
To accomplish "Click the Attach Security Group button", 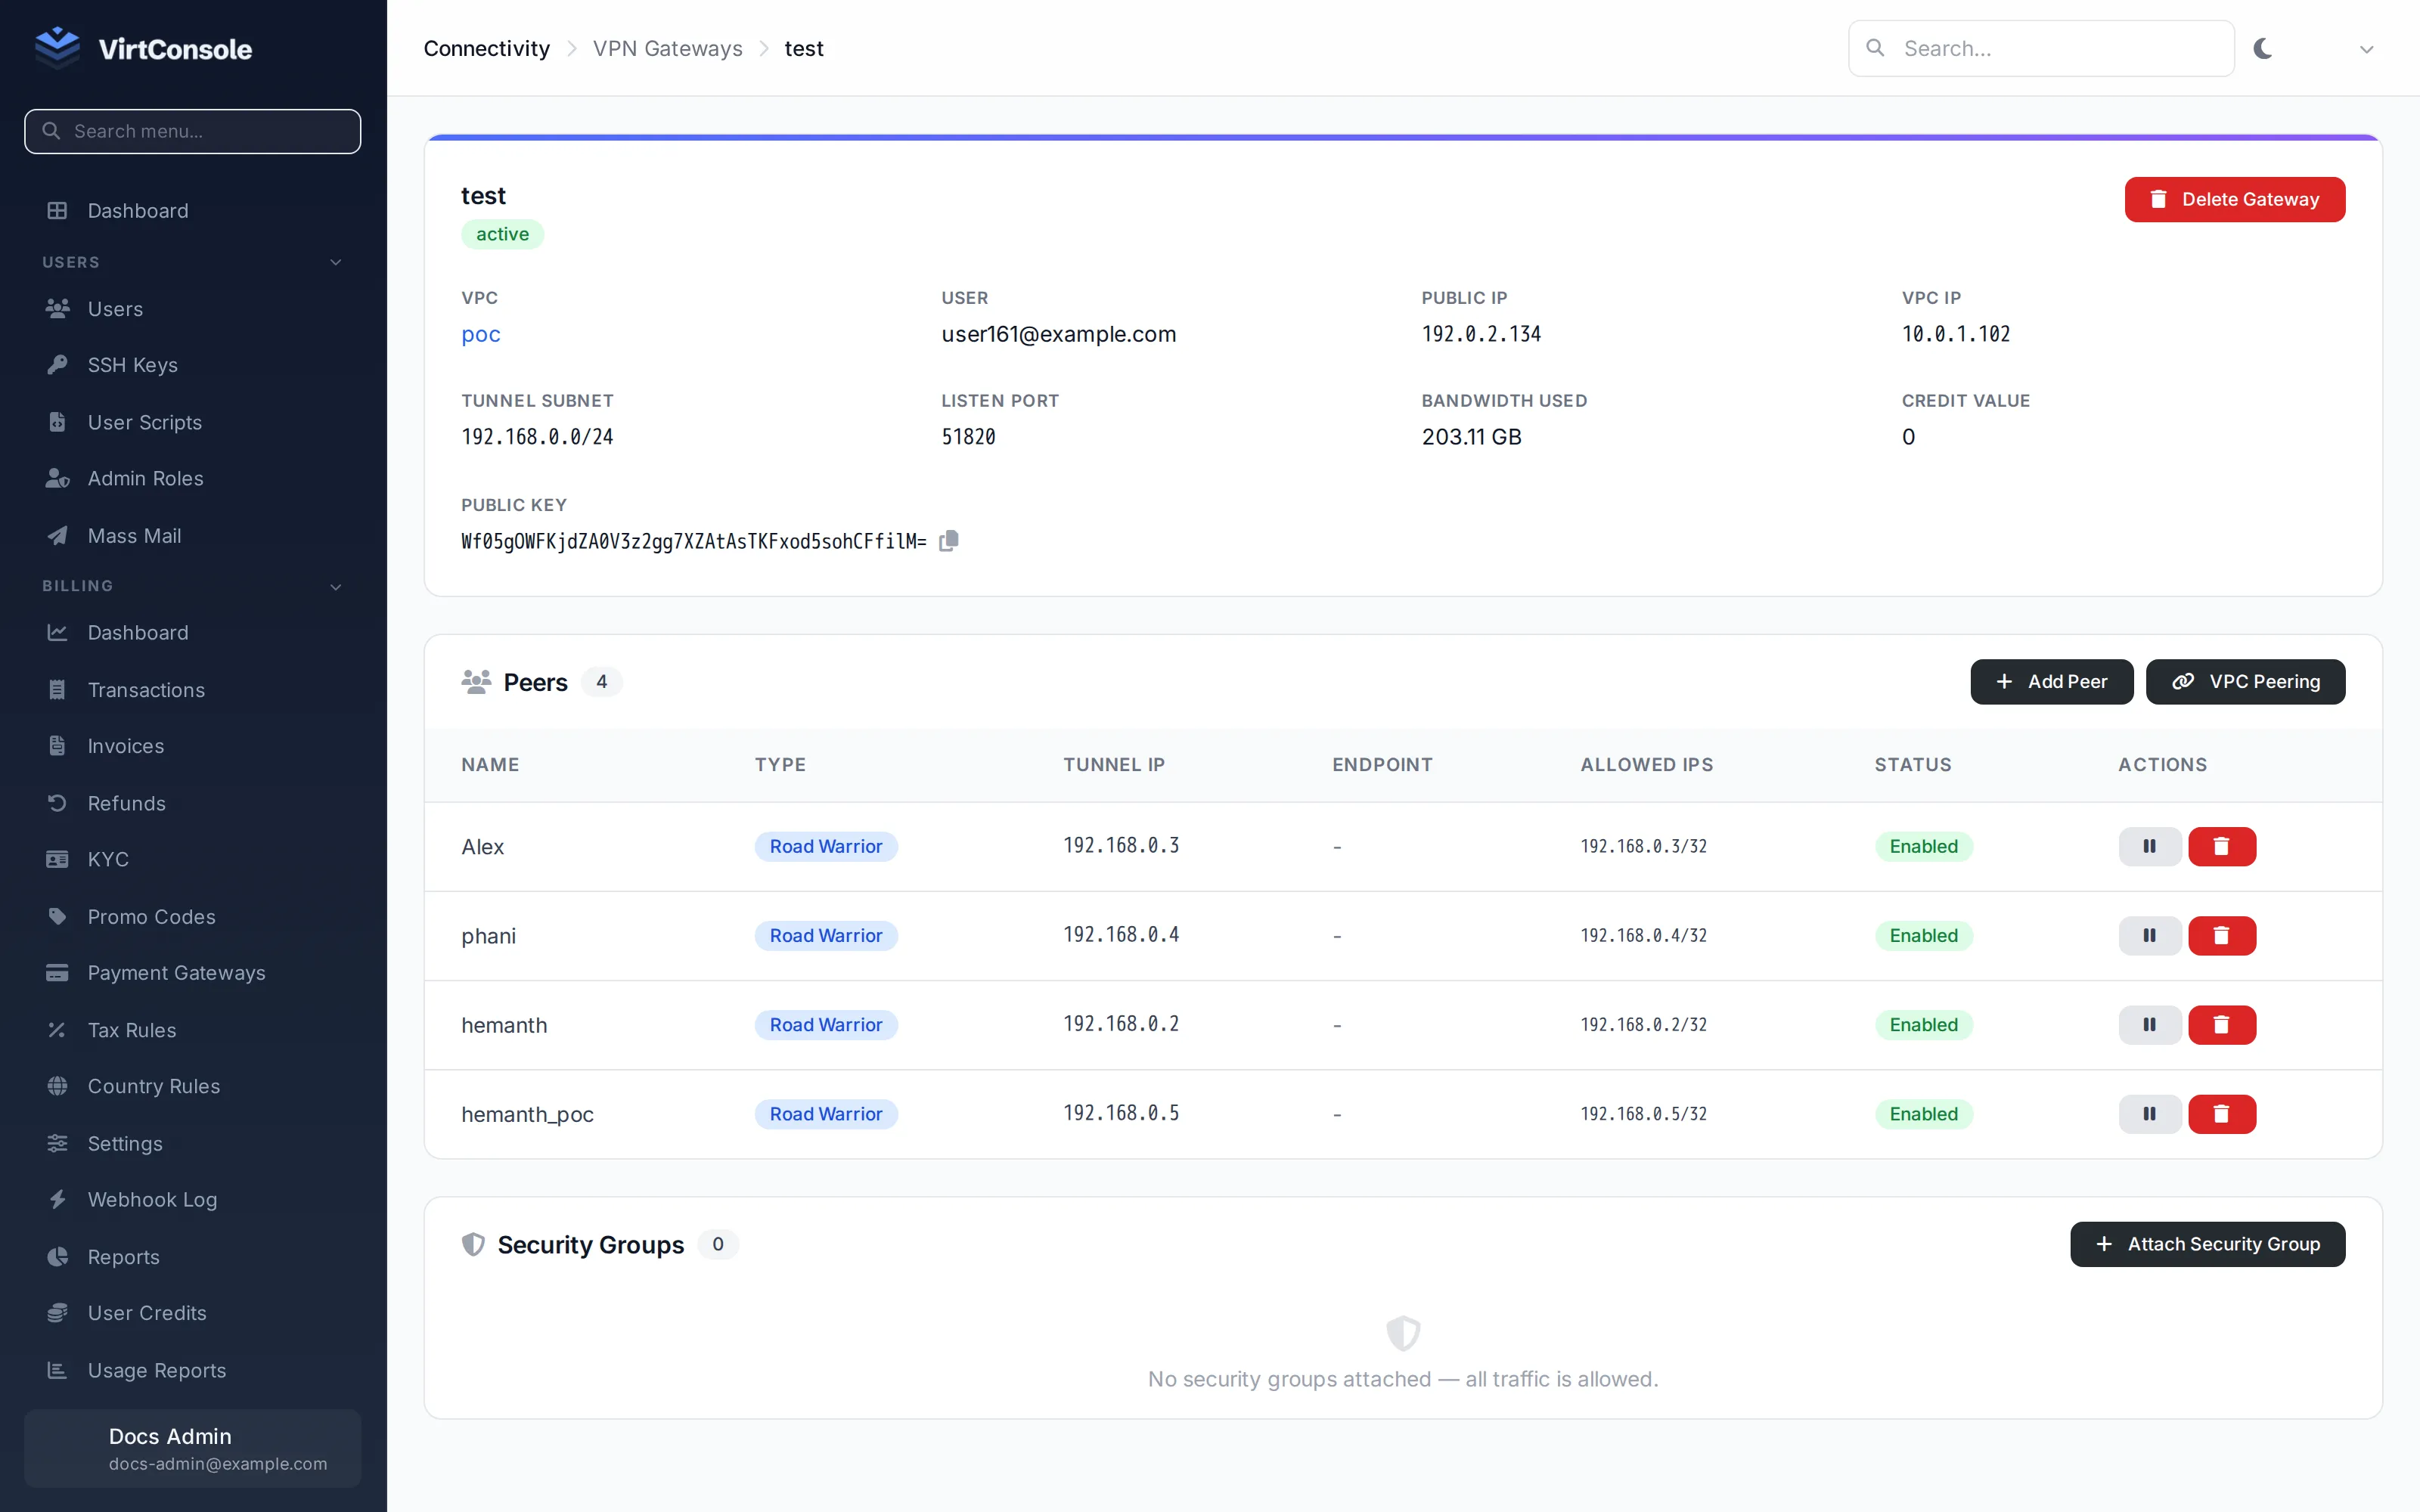I will tap(2207, 1244).
